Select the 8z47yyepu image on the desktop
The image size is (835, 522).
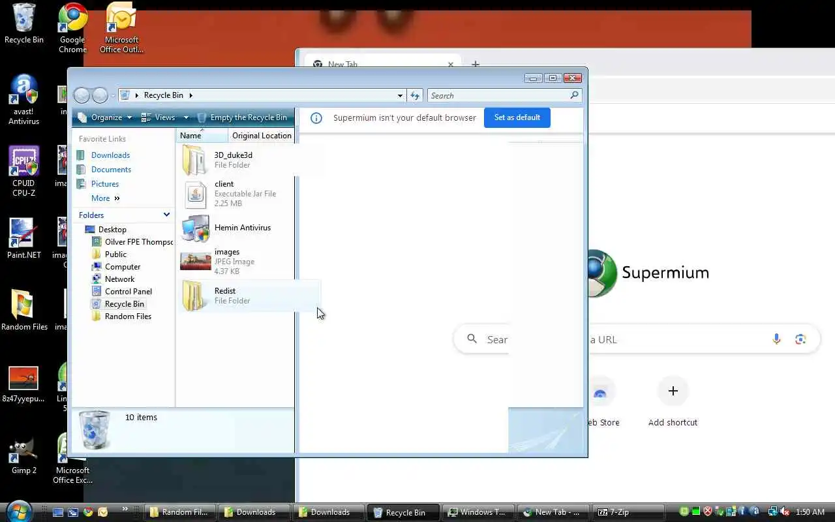pos(23,385)
